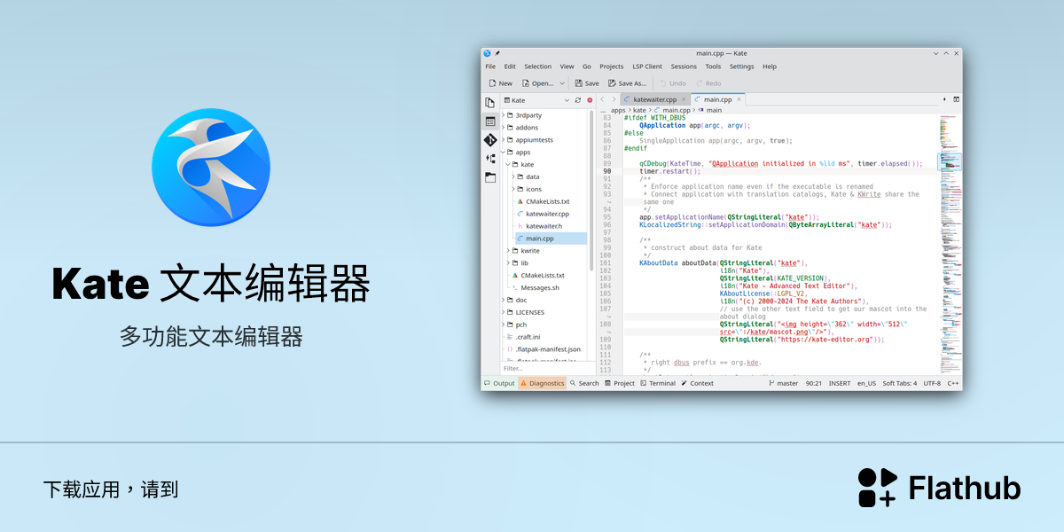Screen dimensions: 1064x532
Task: Open the Documents sidebar icon
Action: 490,103
